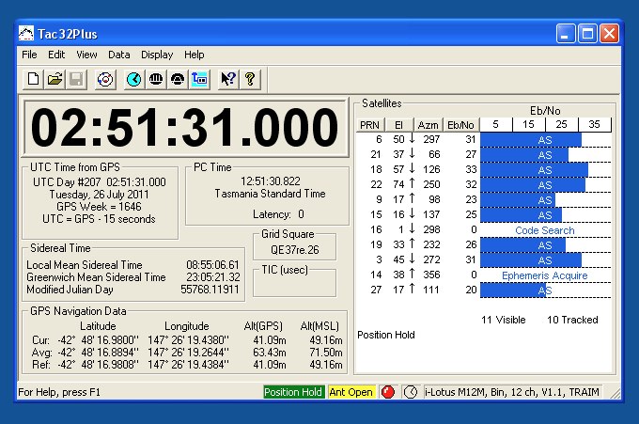This screenshot has width=639, height=424.
Task: Activate the context help arrow icon
Action: click(x=227, y=80)
